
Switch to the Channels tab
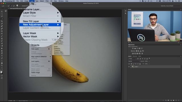[135, 56]
